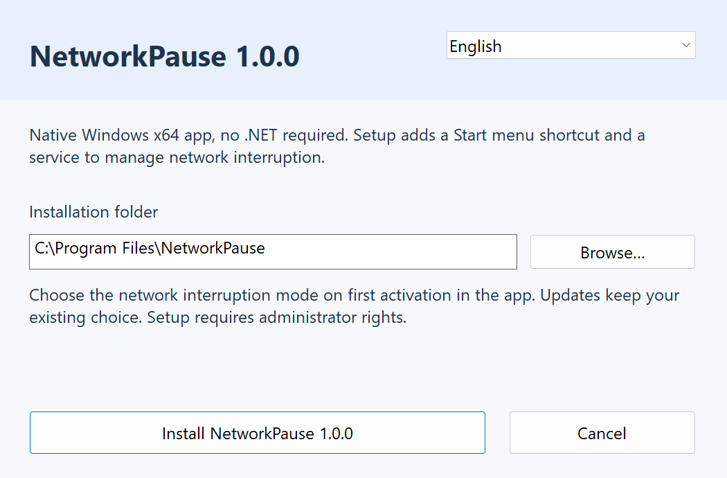The image size is (727, 478).
Task: Click the language selector chevron arrow
Action: click(x=686, y=45)
